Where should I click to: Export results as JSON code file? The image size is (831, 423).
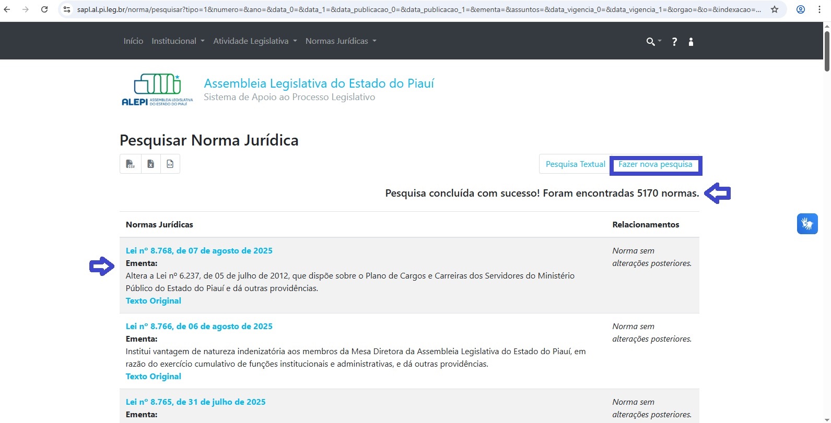(x=170, y=164)
